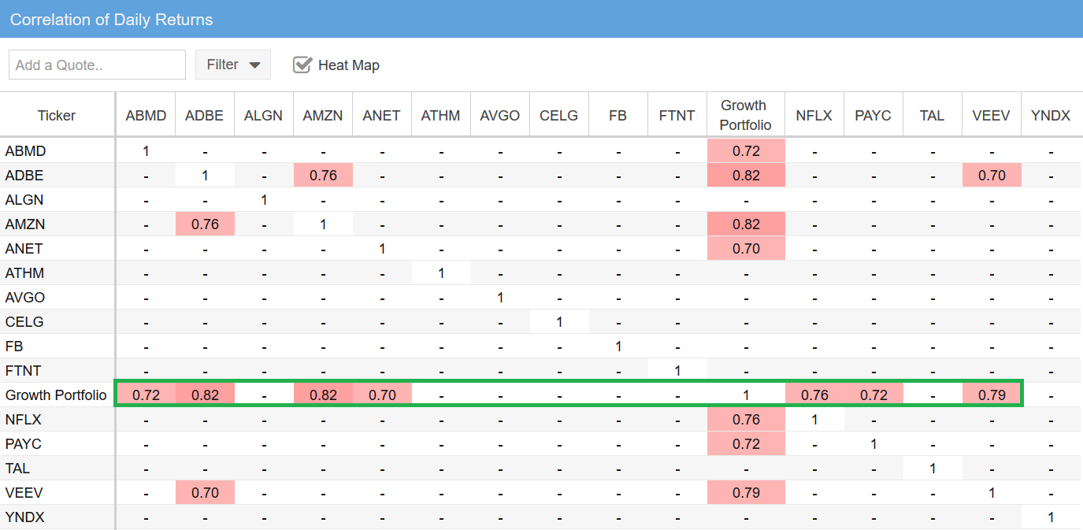Click the AVGO column header
This screenshot has width=1083, height=530.
coord(500,116)
